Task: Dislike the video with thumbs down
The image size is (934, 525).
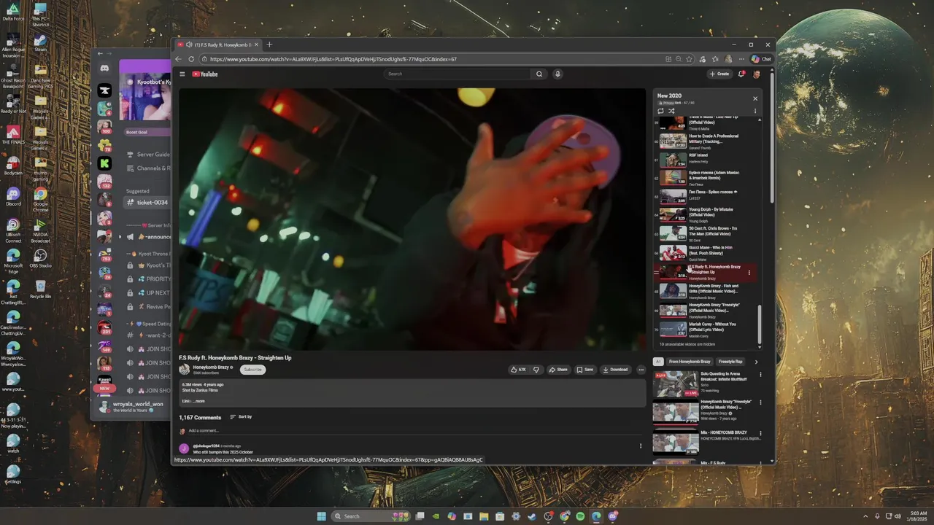Action: pos(536,370)
